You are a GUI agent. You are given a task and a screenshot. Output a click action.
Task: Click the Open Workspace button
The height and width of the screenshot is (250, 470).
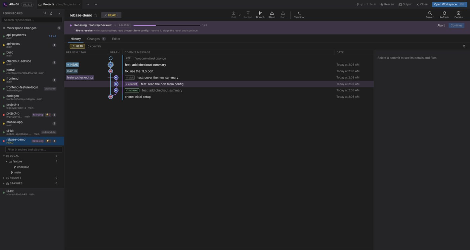(x=449, y=4)
